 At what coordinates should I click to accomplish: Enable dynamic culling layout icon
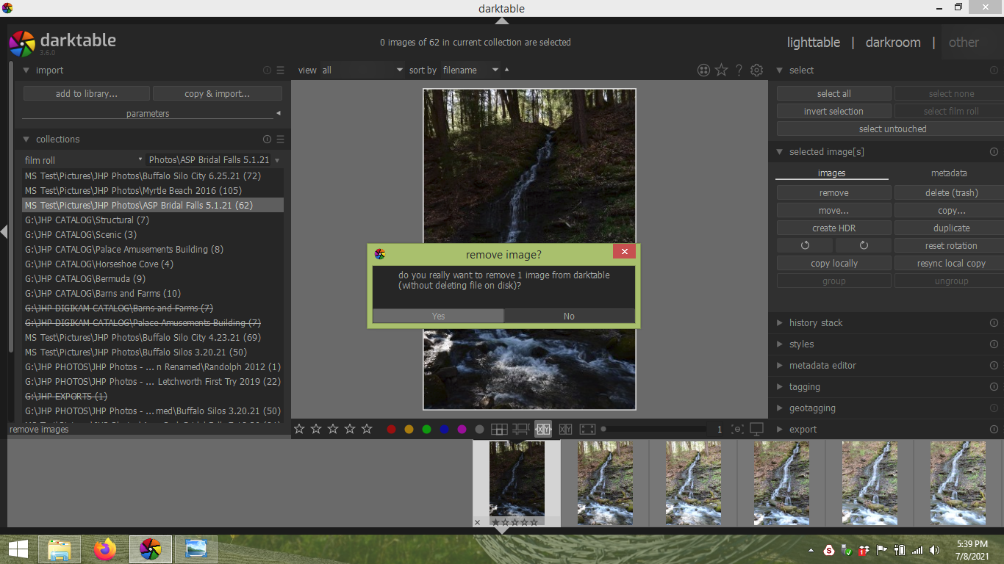point(565,430)
